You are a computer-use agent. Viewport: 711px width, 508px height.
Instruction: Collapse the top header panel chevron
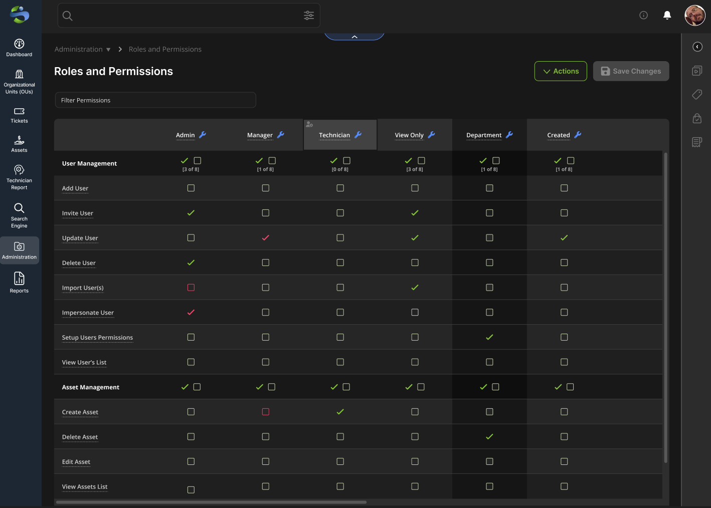click(354, 37)
